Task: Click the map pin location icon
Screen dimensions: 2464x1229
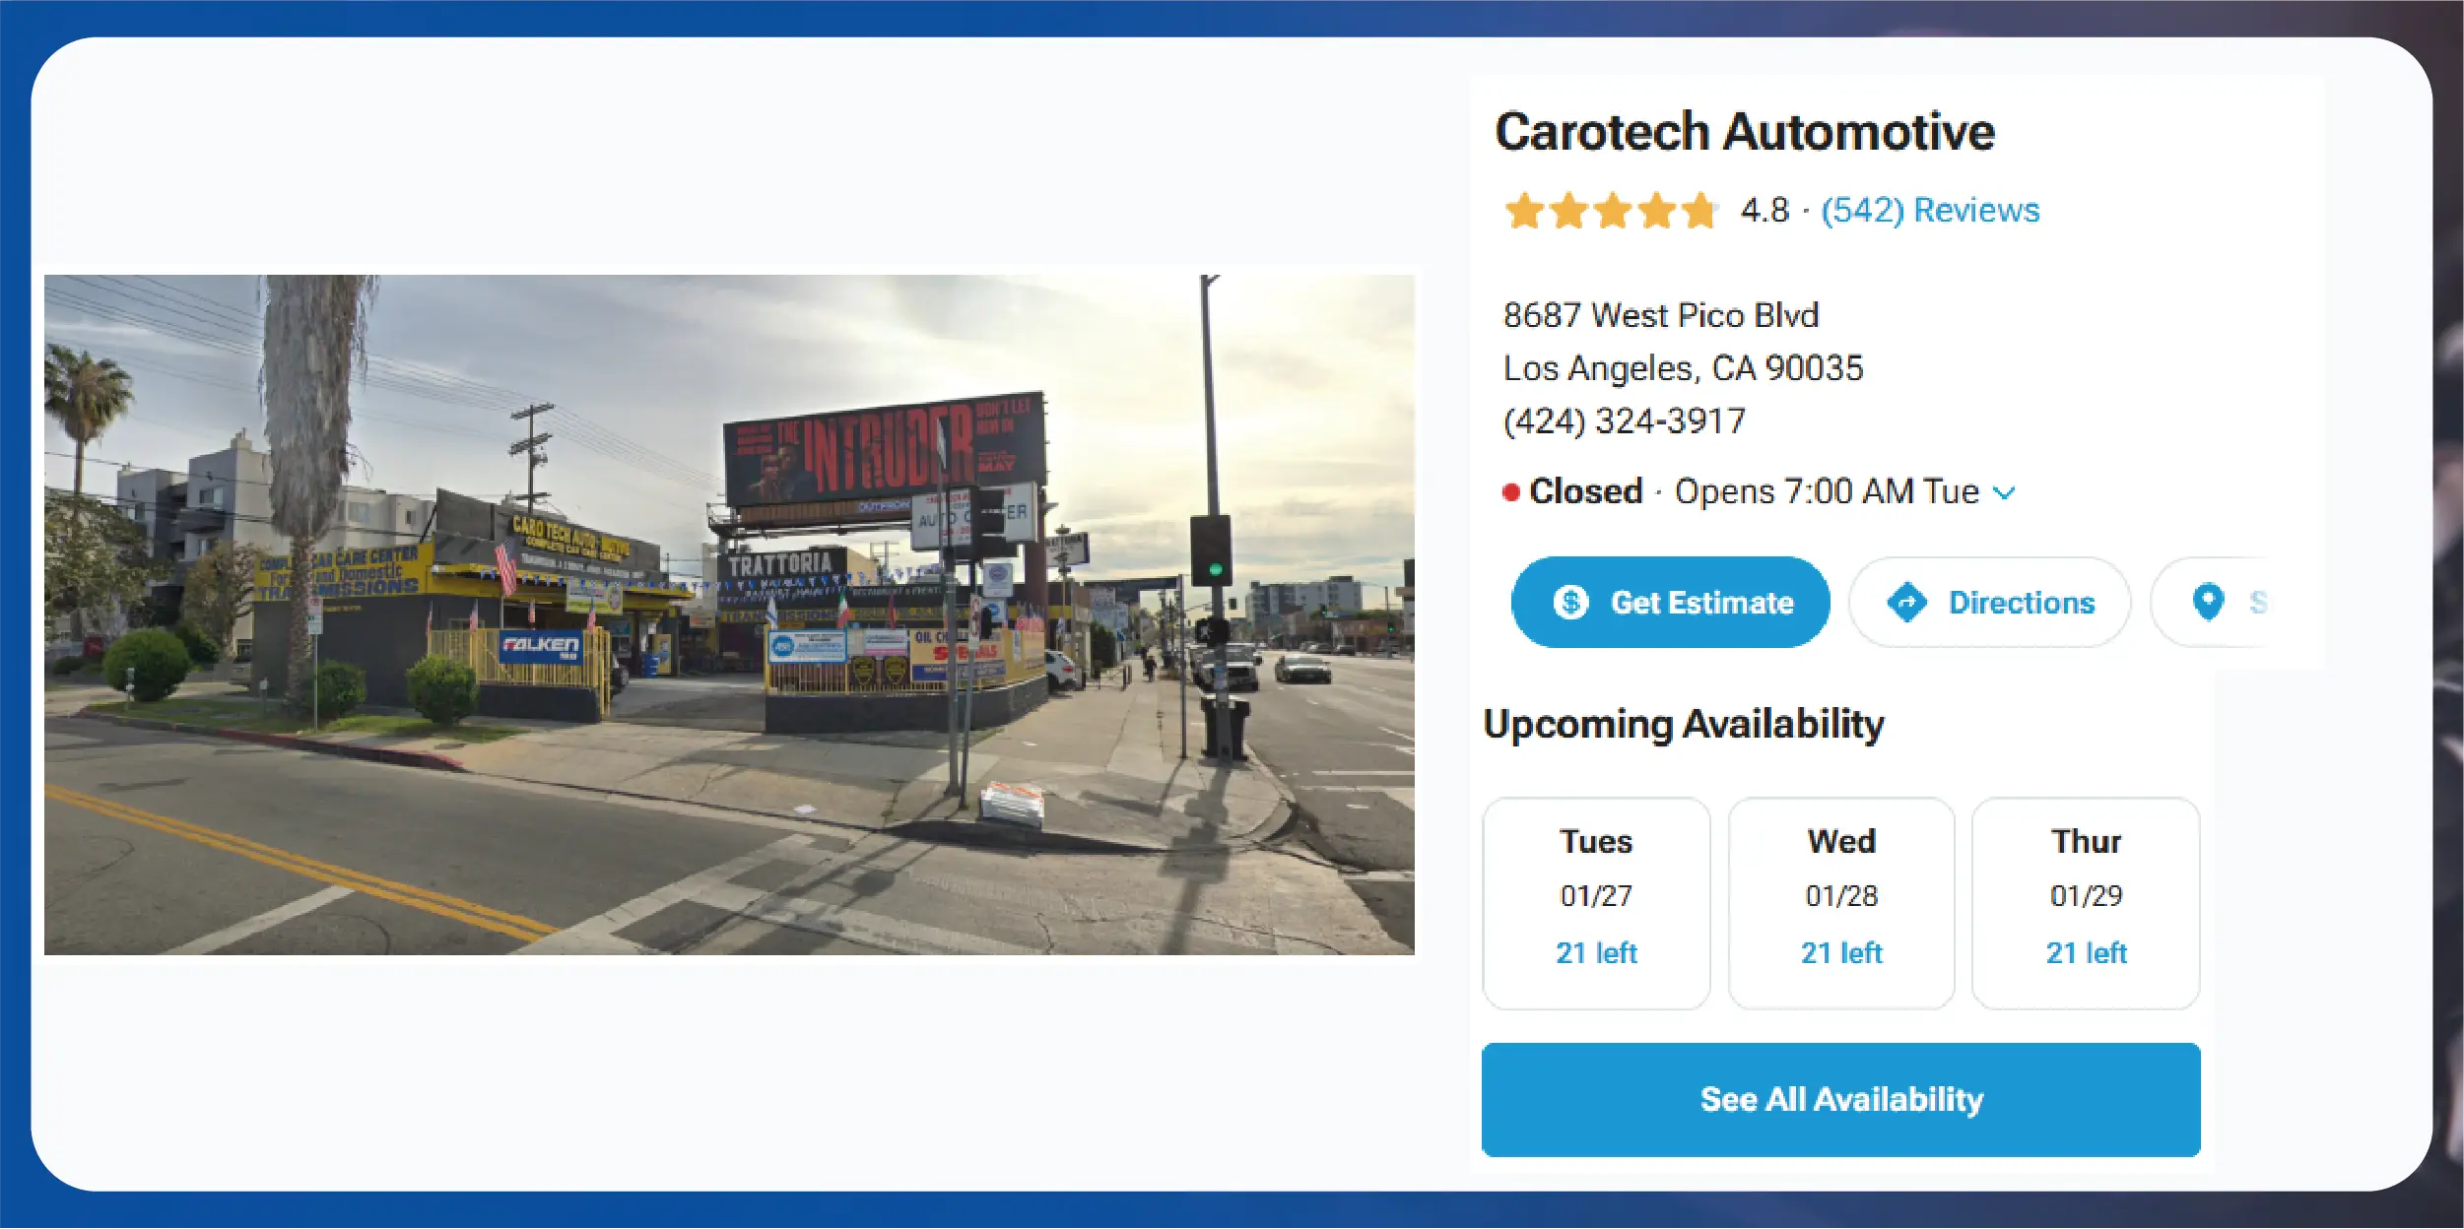Action: pyautogui.click(x=2208, y=601)
